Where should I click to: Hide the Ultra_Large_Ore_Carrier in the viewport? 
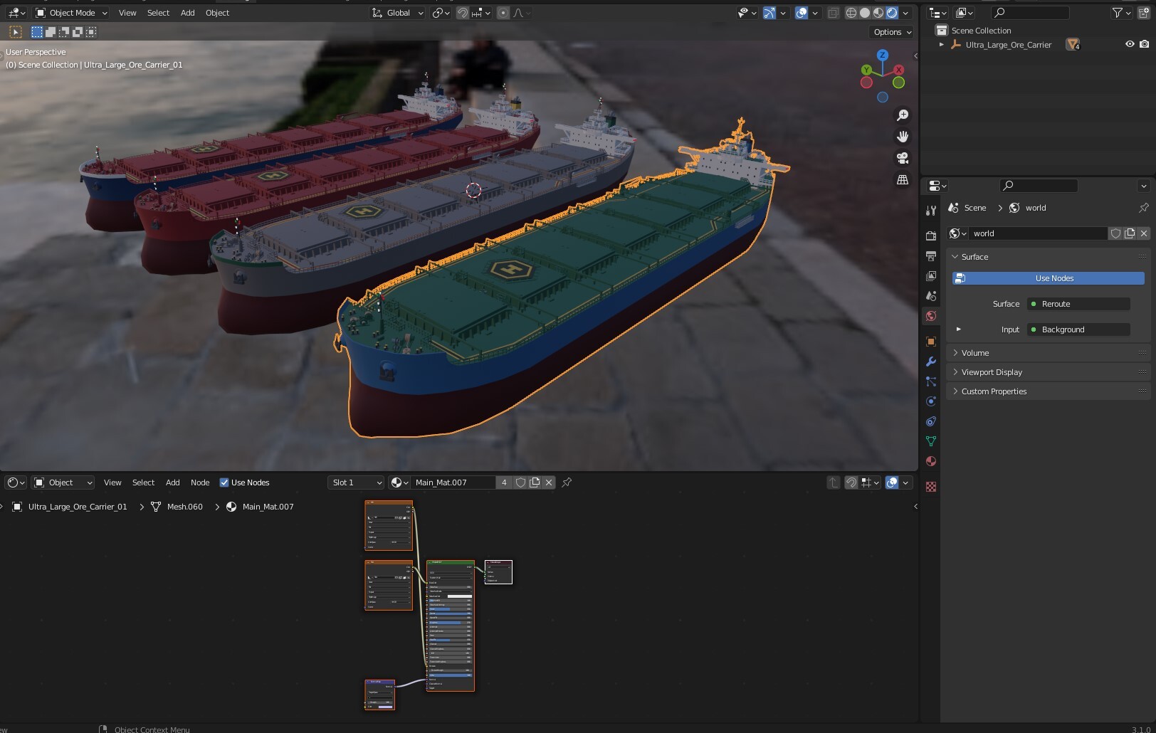pyautogui.click(x=1128, y=44)
